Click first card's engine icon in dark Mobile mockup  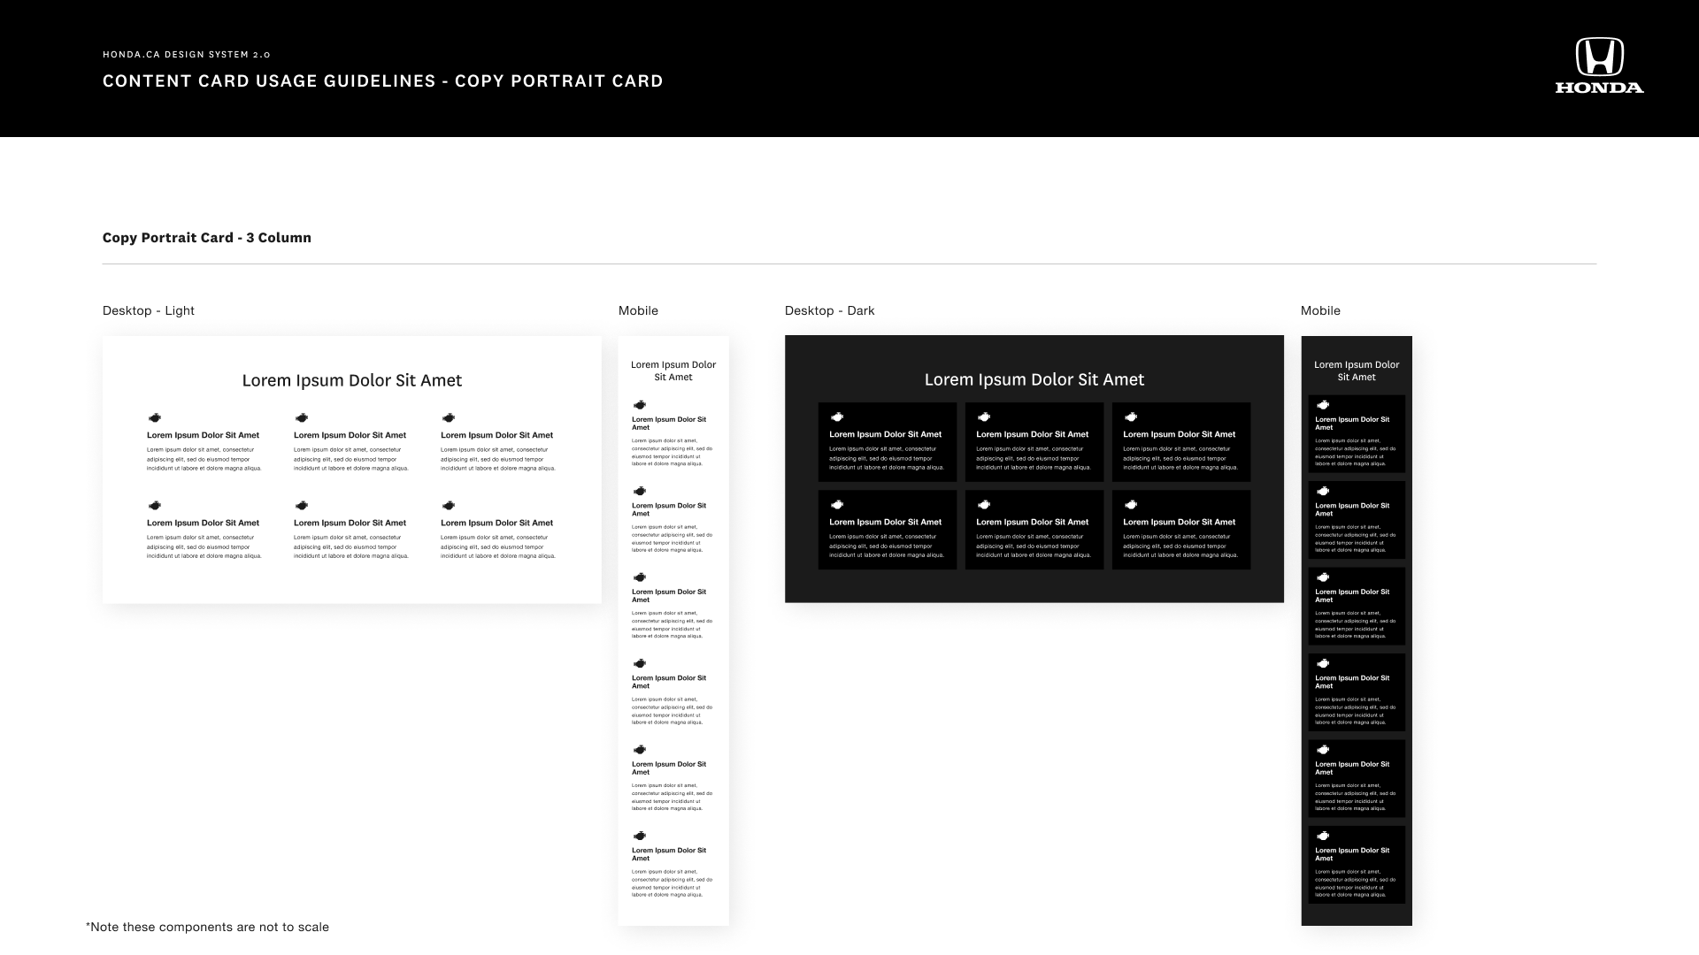coord(1322,405)
